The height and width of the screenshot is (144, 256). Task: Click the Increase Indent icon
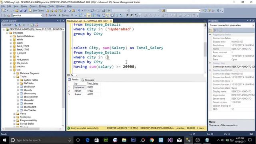(131, 15)
